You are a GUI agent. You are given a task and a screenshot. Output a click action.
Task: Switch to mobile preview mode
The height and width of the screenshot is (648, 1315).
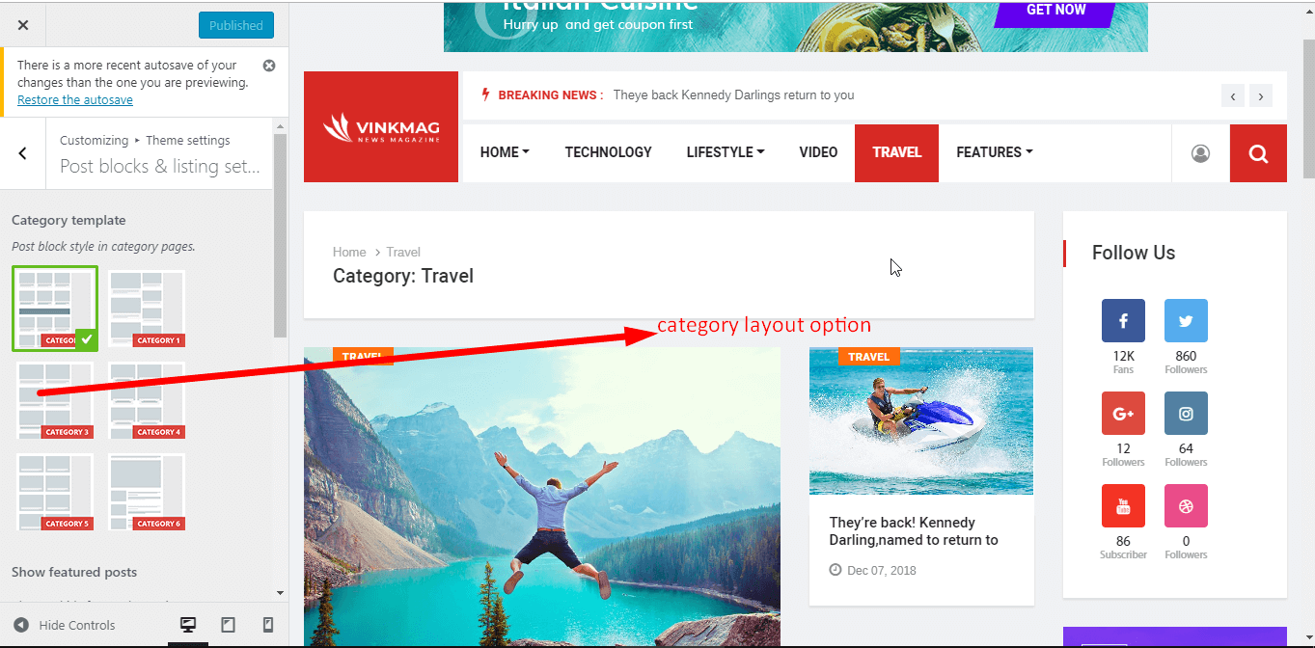tap(268, 625)
